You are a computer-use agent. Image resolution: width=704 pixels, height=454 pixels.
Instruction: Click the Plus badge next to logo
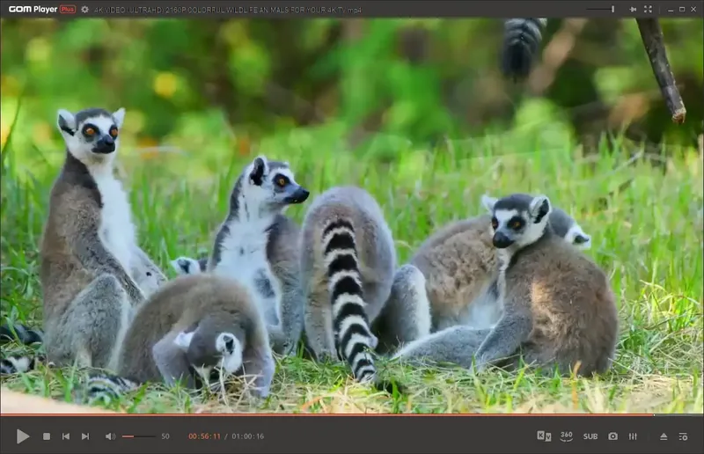click(x=68, y=9)
